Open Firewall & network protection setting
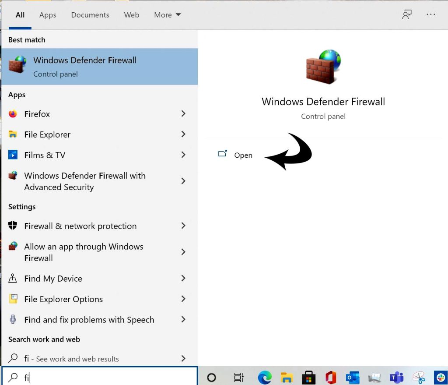448x385 pixels. 99,226
